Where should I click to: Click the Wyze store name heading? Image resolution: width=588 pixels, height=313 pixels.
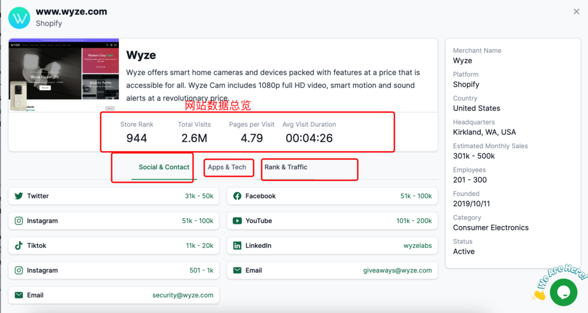(x=141, y=55)
